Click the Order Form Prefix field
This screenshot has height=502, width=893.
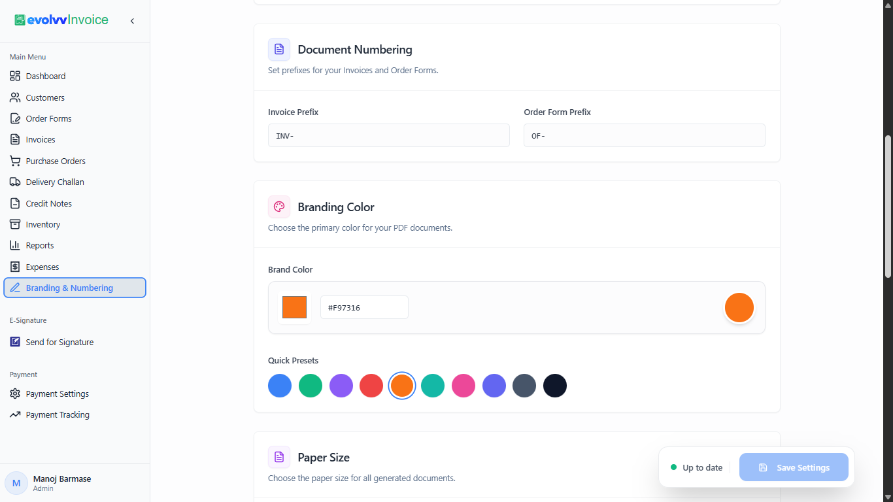645,135
